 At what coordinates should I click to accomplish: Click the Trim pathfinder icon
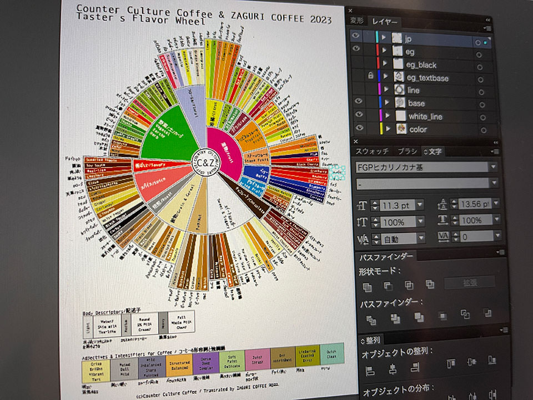[395, 319]
